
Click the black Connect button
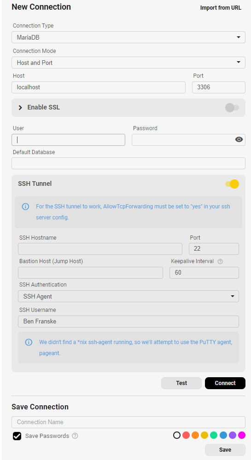pos(225,383)
